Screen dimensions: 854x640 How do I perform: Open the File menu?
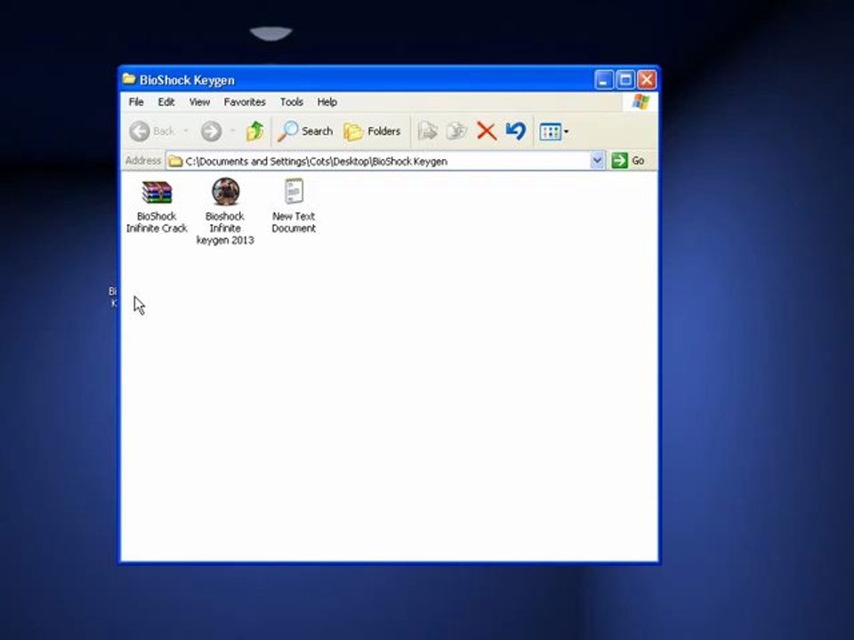pyautogui.click(x=136, y=102)
